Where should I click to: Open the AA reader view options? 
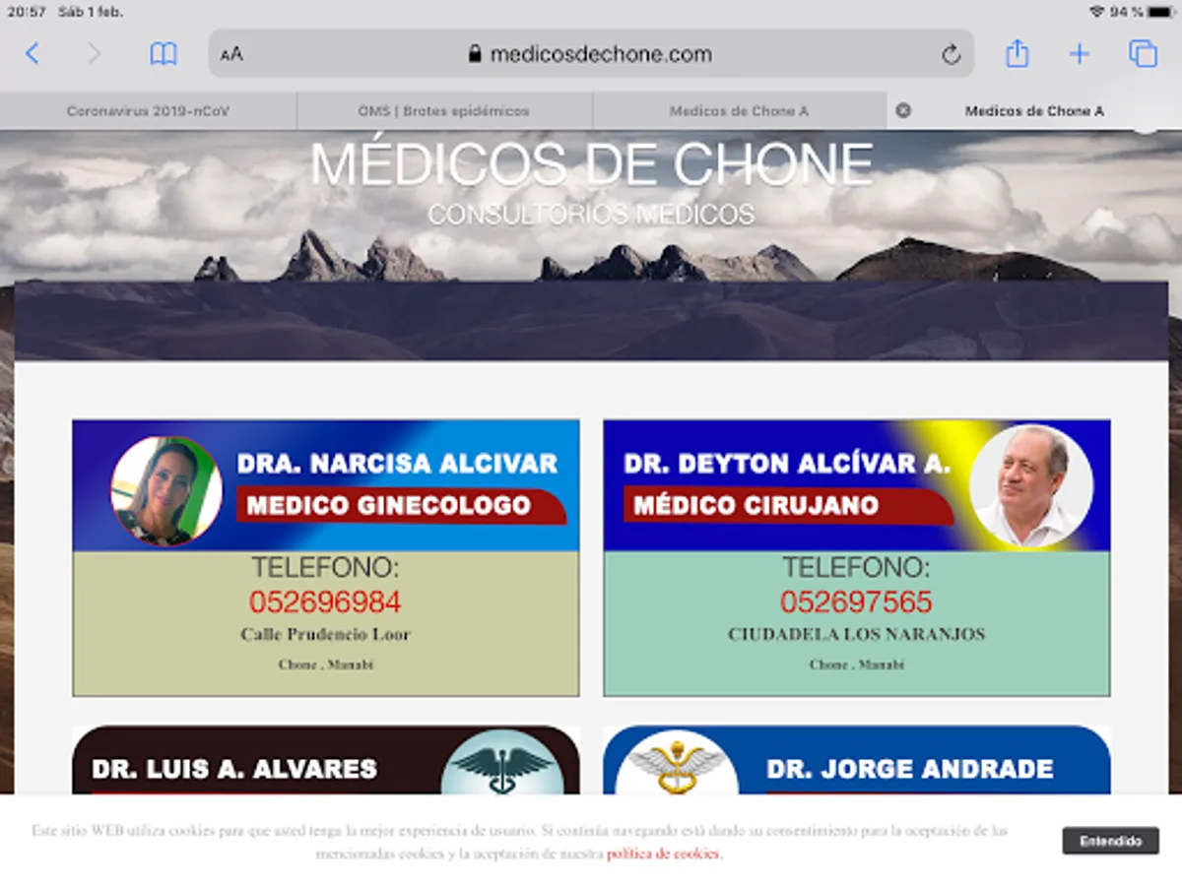coord(231,54)
